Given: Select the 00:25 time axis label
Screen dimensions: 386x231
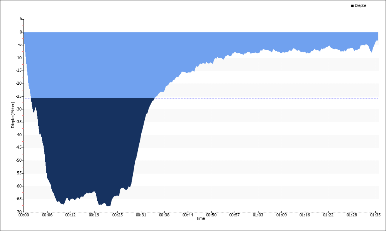Looking at the screenshot, I should point(117,215).
